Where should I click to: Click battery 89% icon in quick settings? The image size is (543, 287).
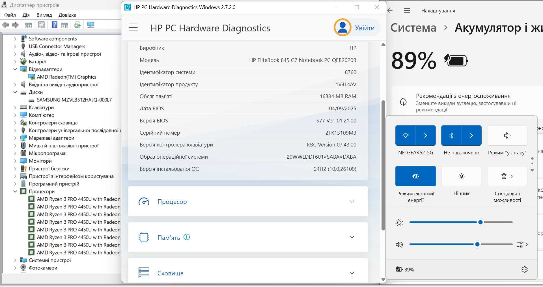[405, 269]
